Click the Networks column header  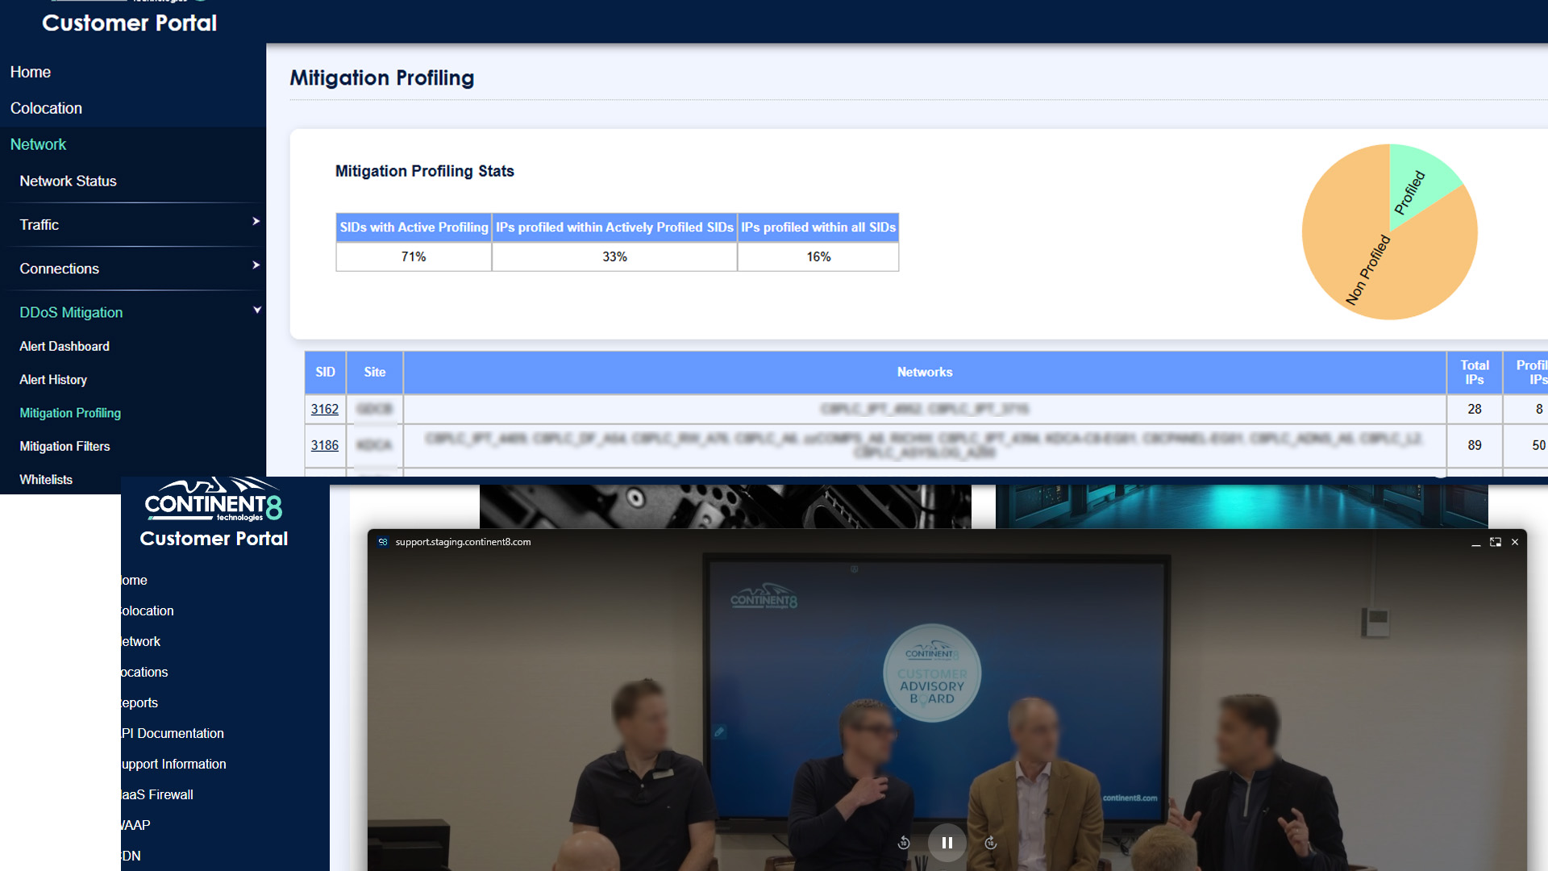point(924,372)
